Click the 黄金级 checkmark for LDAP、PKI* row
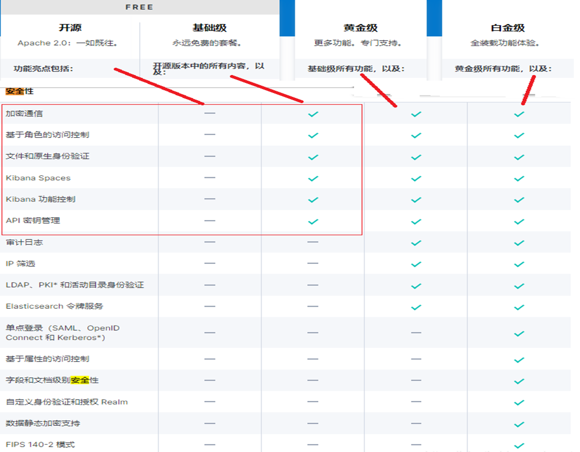The width and height of the screenshot is (580, 452). click(x=416, y=286)
